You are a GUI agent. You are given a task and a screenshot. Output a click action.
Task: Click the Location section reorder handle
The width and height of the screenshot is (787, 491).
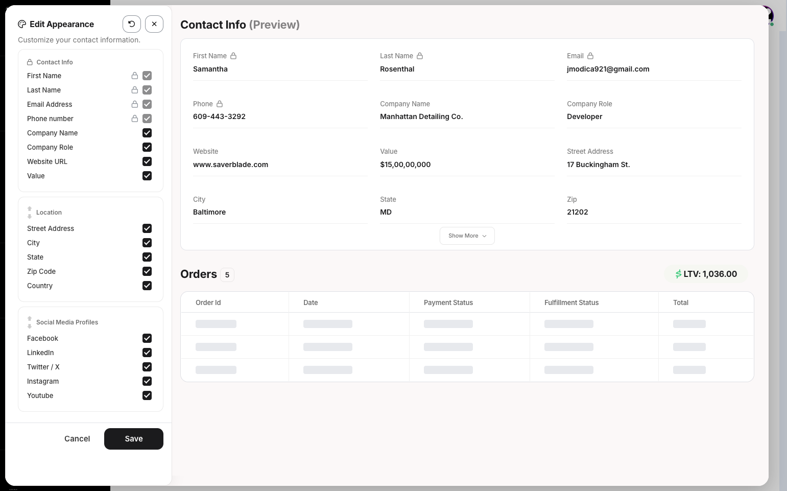(30, 213)
